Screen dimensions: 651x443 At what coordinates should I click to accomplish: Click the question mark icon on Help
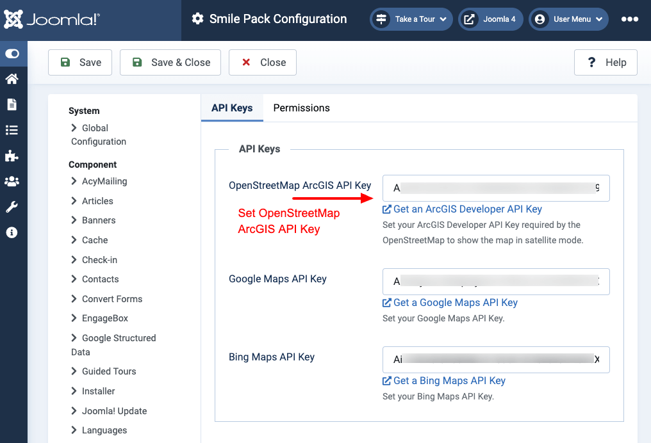[x=591, y=62]
